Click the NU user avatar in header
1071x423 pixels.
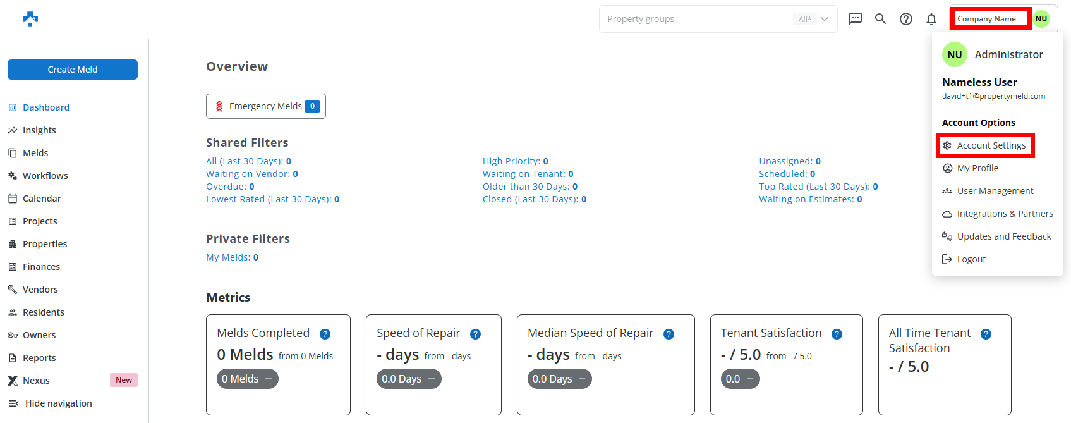[x=1041, y=19]
